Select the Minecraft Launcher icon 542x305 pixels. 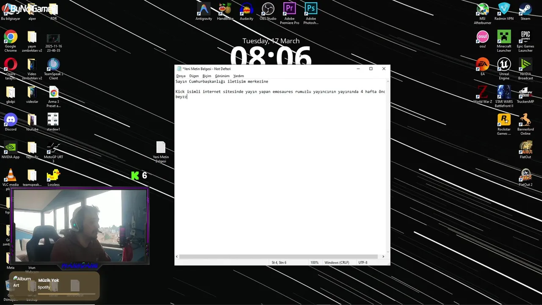504,41
